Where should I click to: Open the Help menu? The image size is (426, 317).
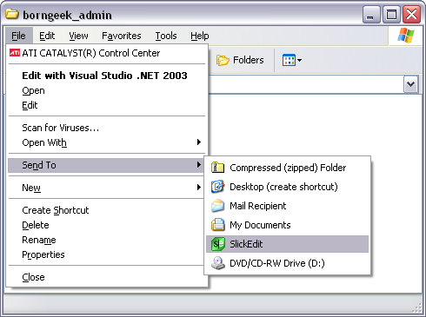tap(200, 36)
